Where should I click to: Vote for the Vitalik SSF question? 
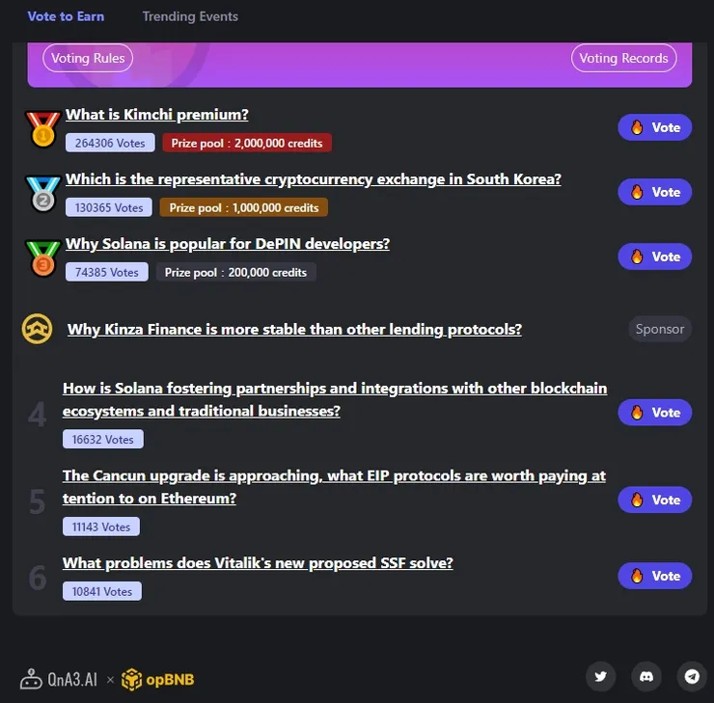click(655, 576)
